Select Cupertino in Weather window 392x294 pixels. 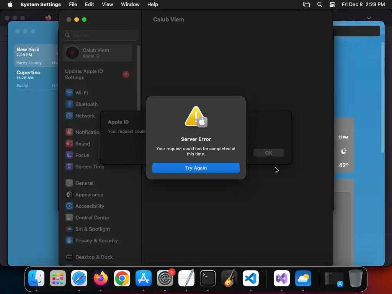(36, 78)
